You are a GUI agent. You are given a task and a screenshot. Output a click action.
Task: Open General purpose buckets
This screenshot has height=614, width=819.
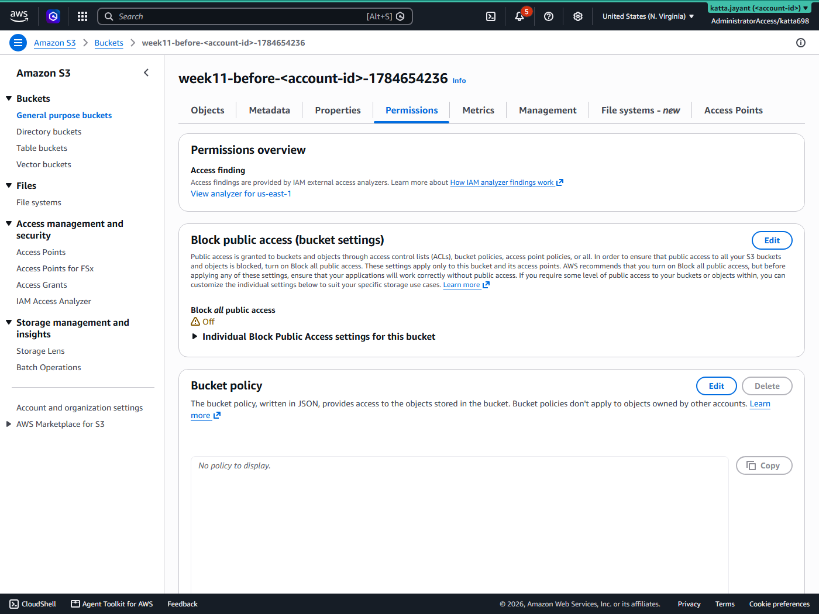(64, 115)
